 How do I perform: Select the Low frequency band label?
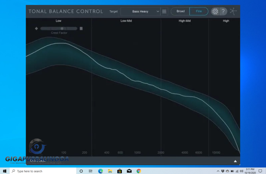(58, 21)
